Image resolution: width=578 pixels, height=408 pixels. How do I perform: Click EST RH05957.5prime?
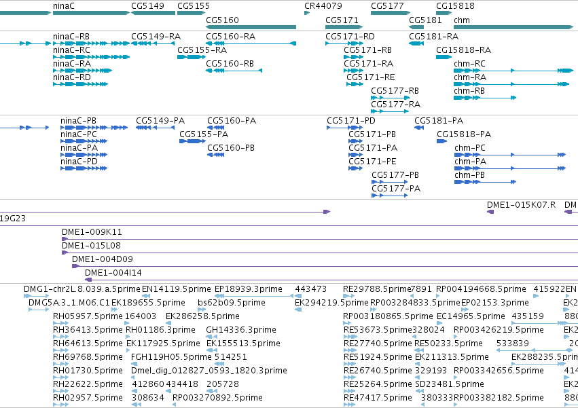(x=61, y=323)
